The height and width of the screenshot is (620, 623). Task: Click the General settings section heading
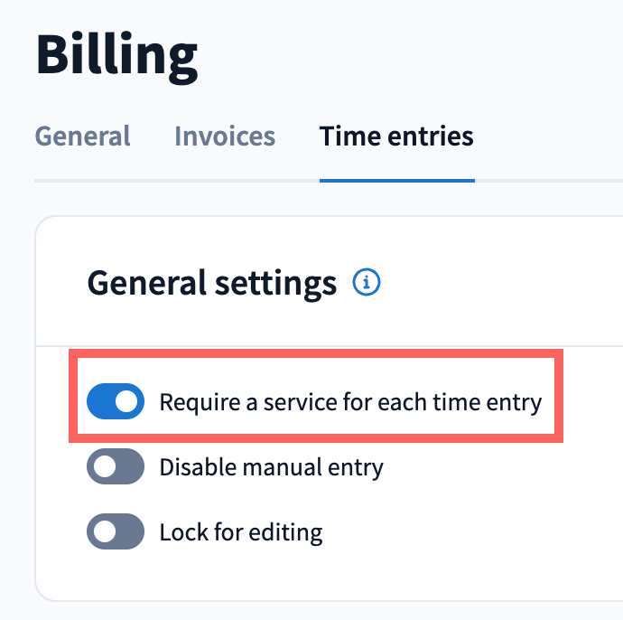click(x=211, y=283)
